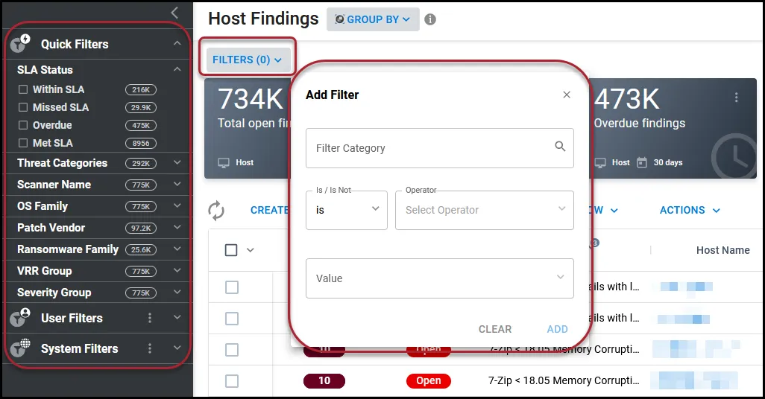This screenshot has height=399, width=765.
Task: Select the third findings row checkbox
Action: point(232,350)
